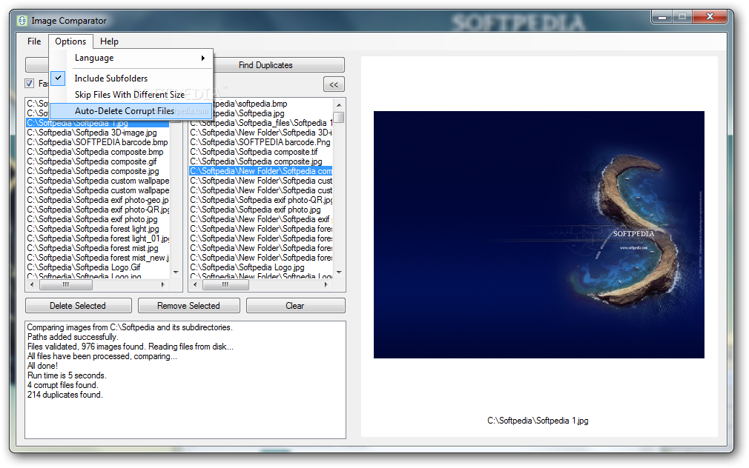Click right list vertical scrollbar thumb
749x468 pixels.
pyautogui.click(x=339, y=117)
